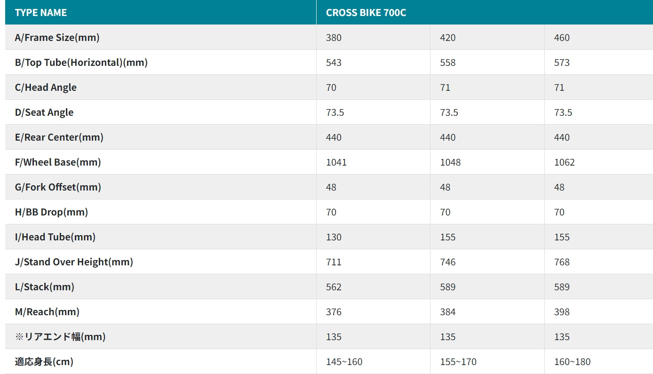653x374 pixels.
Task: Click the J/Stand Over Height(mm) label
Action: tap(74, 262)
